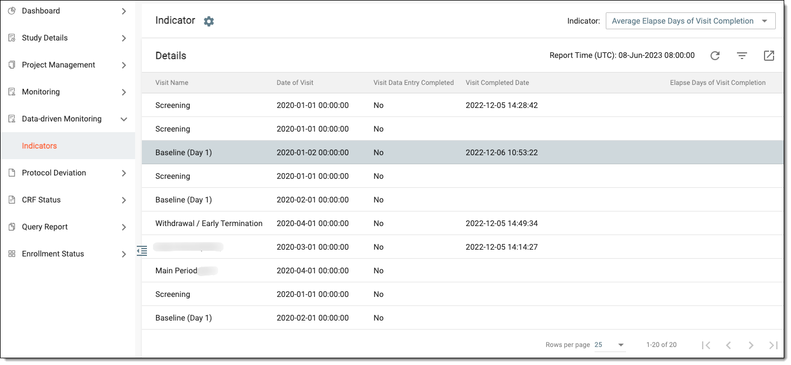Expand the CRF Status chevron
This screenshot has width=791, height=365.
pos(124,200)
